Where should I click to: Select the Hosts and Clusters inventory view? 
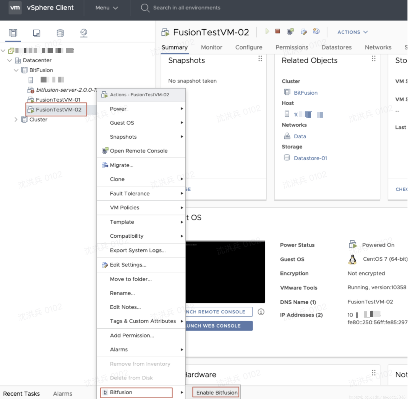(x=13, y=33)
